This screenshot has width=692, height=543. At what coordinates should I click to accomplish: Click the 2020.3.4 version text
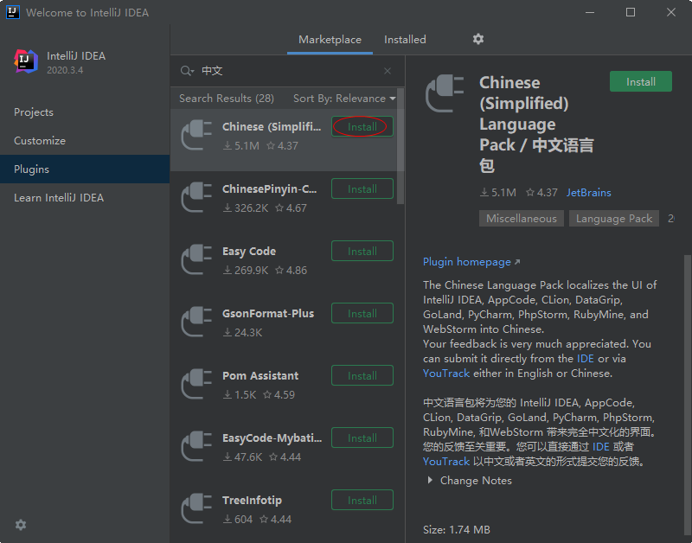point(65,70)
